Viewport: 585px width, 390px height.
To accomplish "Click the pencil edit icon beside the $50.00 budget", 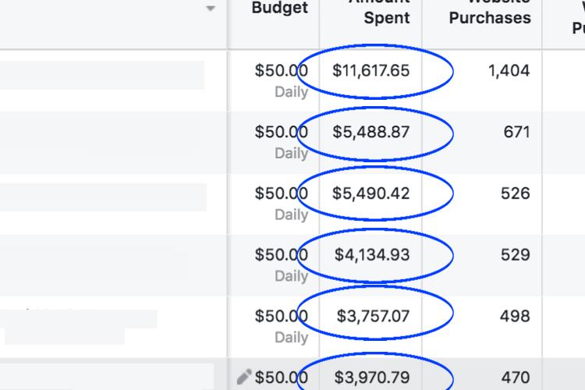I will pyautogui.click(x=244, y=378).
